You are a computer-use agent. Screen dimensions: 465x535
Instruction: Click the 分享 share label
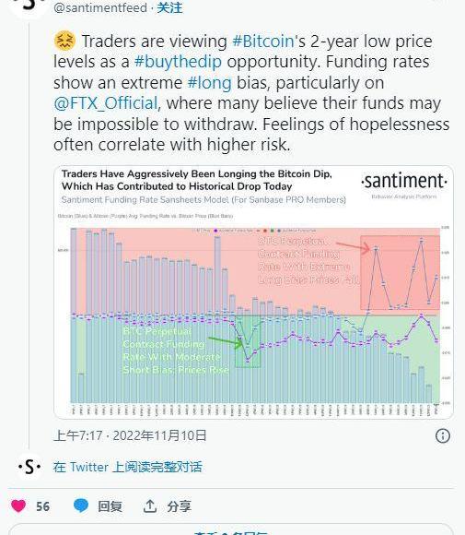click(x=180, y=506)
